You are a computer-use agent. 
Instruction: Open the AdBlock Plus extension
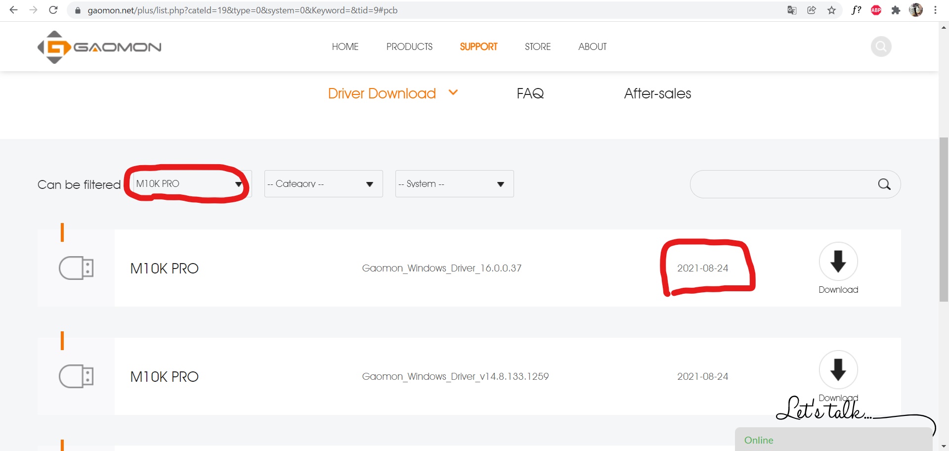(x=876, y=10)
